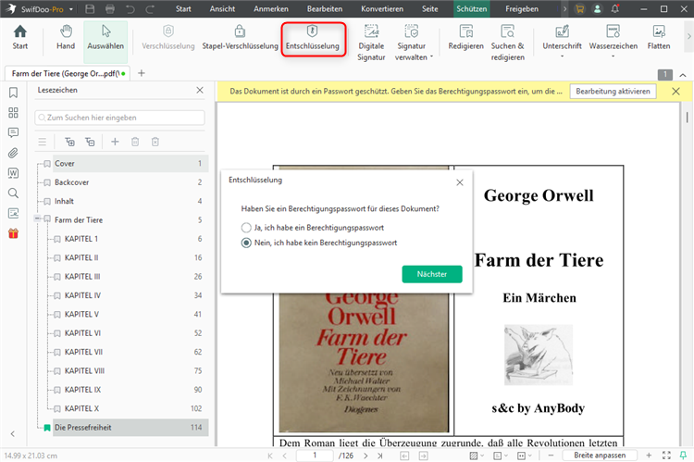Screen dimensions: 694x462
Task: Open Stapel-Verschlüsselung batch encryption
Action: coord(240,38)
